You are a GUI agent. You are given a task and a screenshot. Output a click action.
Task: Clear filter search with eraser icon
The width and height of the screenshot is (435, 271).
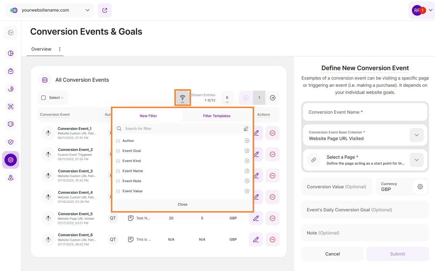coord(246,128)
